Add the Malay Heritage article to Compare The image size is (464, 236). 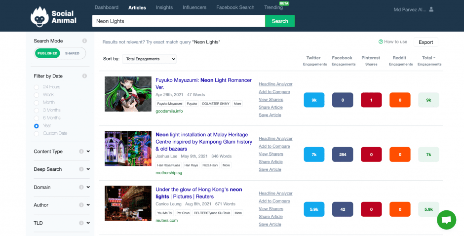pyautogui.click(x=274, y=146)
